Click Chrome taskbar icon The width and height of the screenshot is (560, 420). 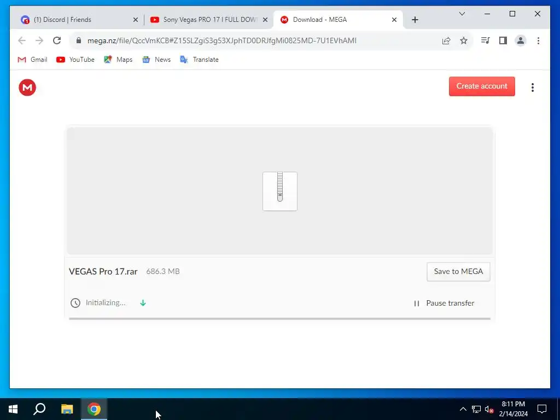tap(94, 409)
